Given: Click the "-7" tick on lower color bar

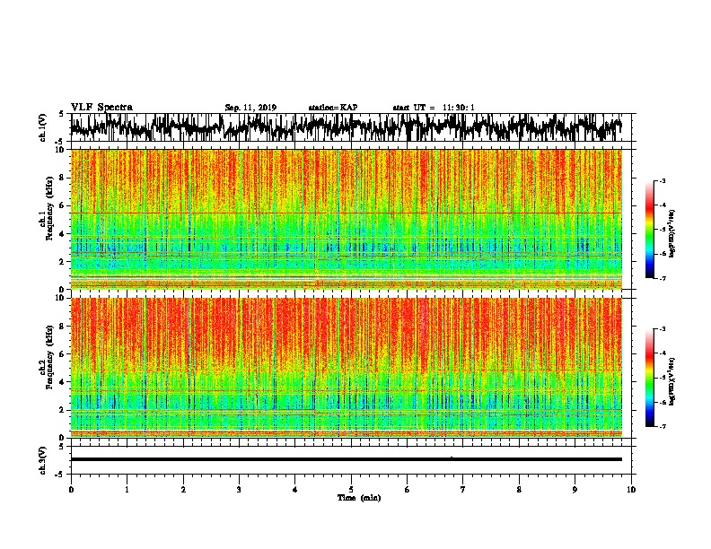Looking at the screenshot, I should [662, 426].
